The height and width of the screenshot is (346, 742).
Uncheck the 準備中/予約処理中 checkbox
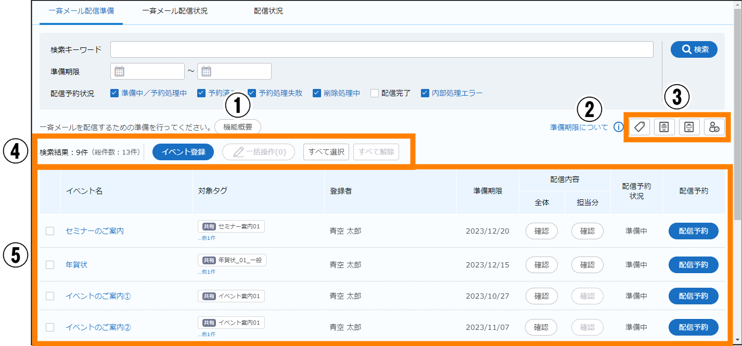pyautogui.click(x=114, y=93)
